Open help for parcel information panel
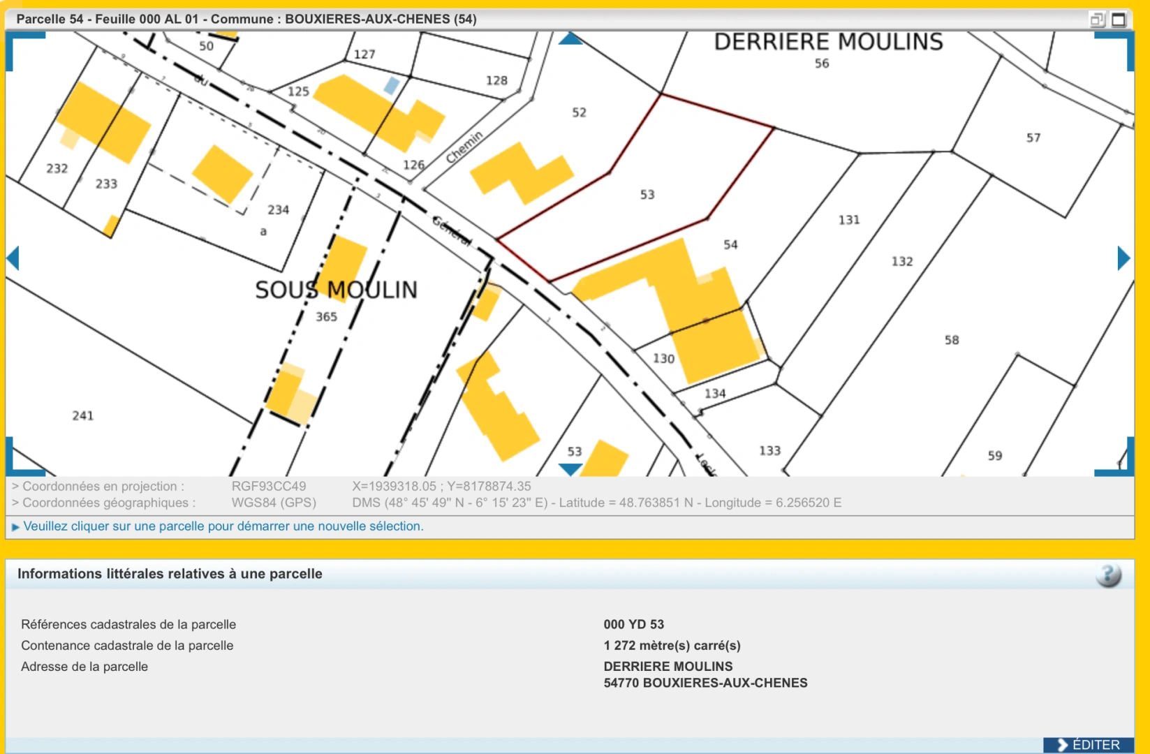The height and width of the screenshot is (754, 1150). pyautogui.click(x=1108, y=575)
